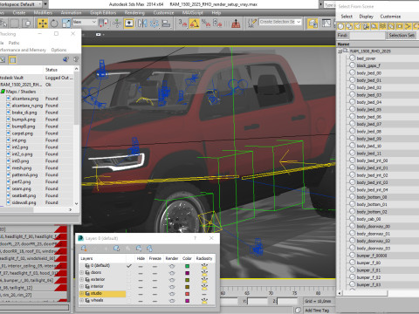Open the Animation menu
The height and width of the screenshot is (314, 419).
(x=72, y=13)
